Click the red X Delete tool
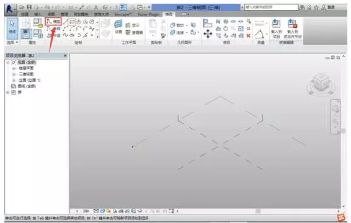The width and height of the screenshot is (351, 223). point(248,35)
